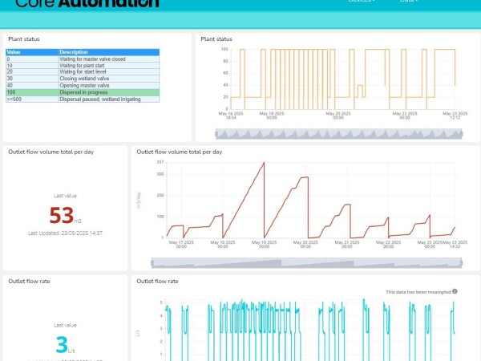
Task: Click 'Waiting for master valve closed' row
Action: (83, 59)
